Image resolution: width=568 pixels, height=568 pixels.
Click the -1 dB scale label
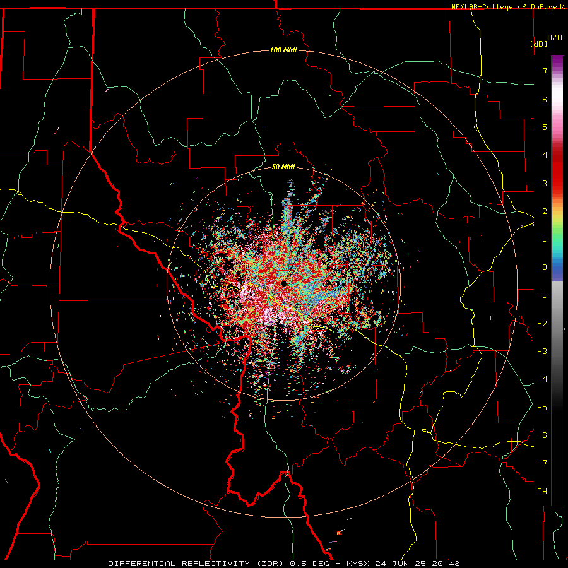pos(542,295)
